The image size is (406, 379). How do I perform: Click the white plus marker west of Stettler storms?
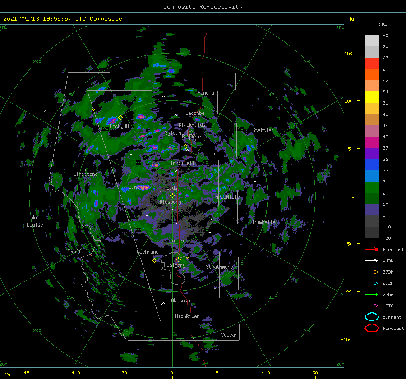coord(255,181)
